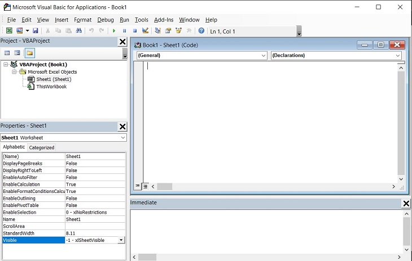412x261 pixels.
Task: Click the View Microsoft Excel toolbar icon
Action: click(9, 30)
